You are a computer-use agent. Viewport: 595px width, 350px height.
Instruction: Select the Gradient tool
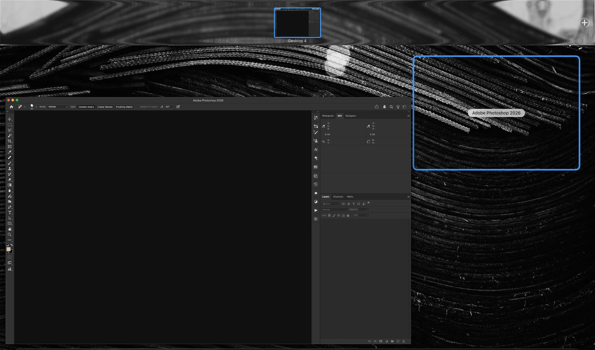(x=10, y=185)
